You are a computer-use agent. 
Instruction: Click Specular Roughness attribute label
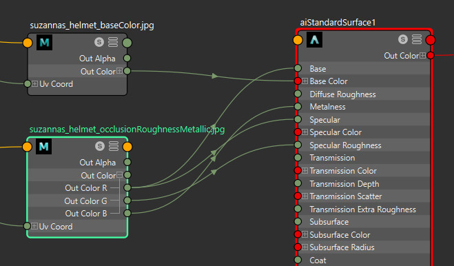[345, 145]
